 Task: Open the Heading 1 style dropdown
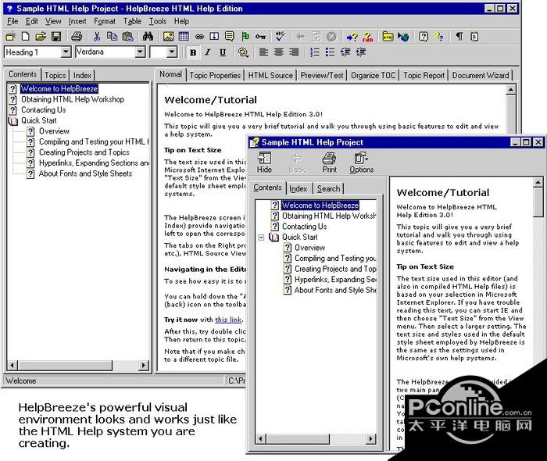coord(66,52)
